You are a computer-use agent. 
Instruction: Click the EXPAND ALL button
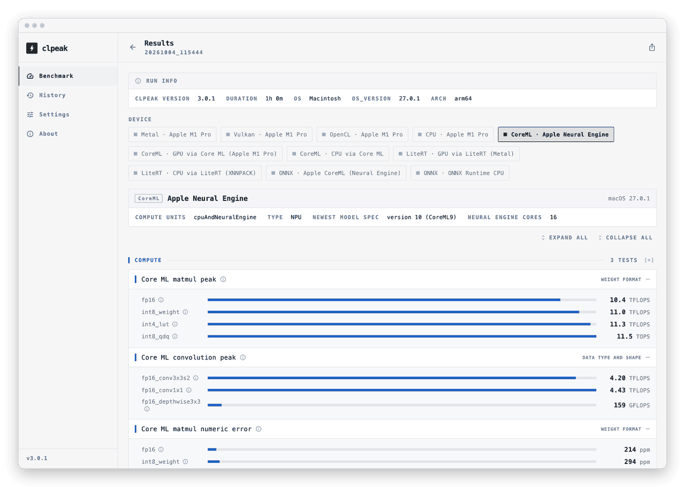click(565, 237)
